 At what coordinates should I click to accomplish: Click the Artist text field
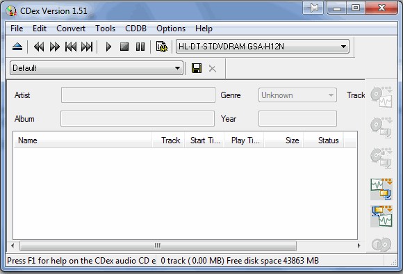138,95
